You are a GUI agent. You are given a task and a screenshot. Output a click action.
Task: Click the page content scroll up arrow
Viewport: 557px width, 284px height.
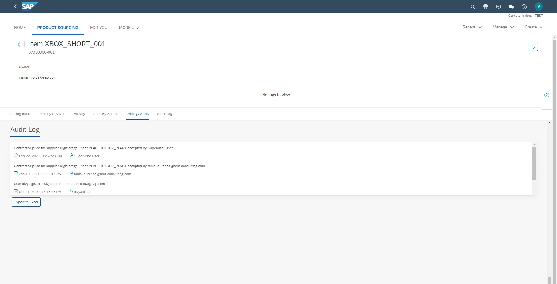pyautogui.click(x=549, y=123)
